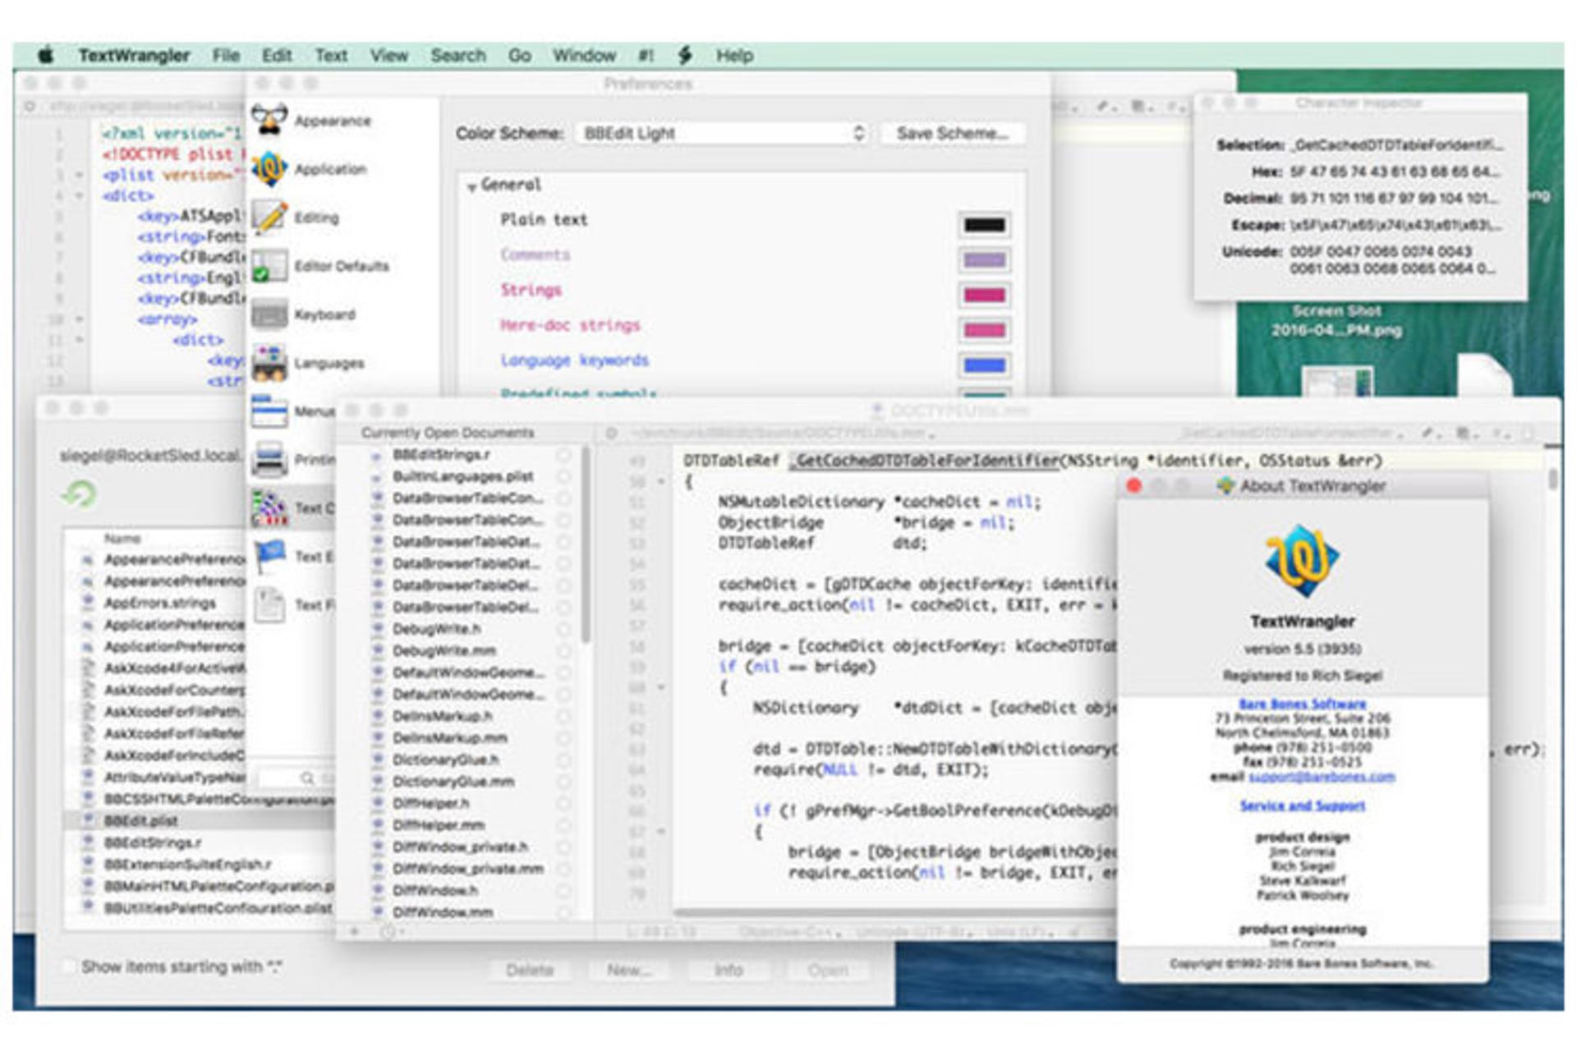1577x1051 pixels.
Task: Collapse the fold triangle at line 67
Action: (661, 831)
